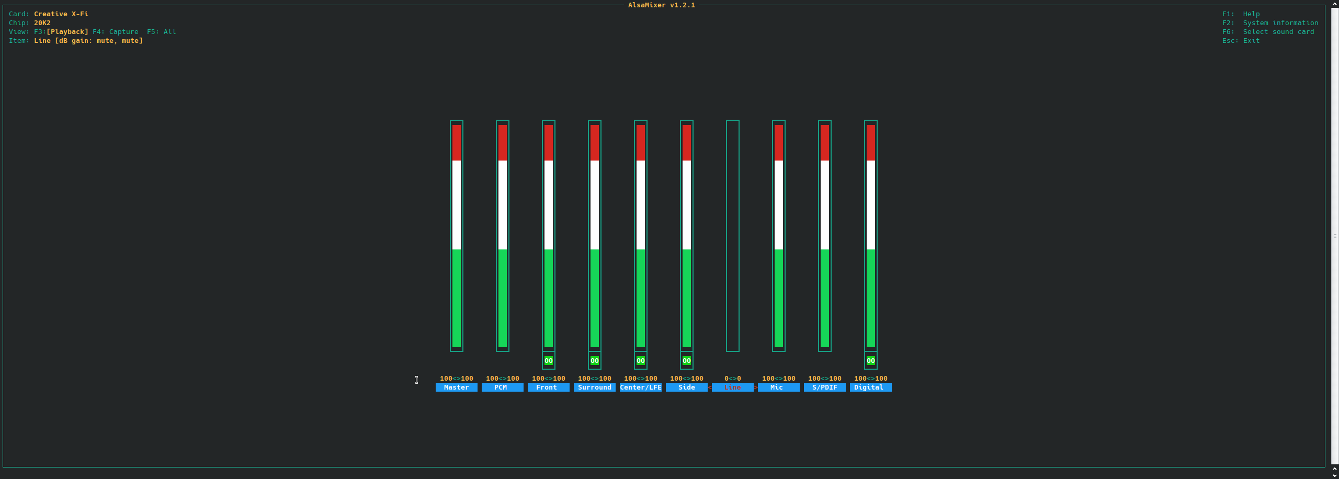
Task: Open F1 Help
Action: point(1241,14)
